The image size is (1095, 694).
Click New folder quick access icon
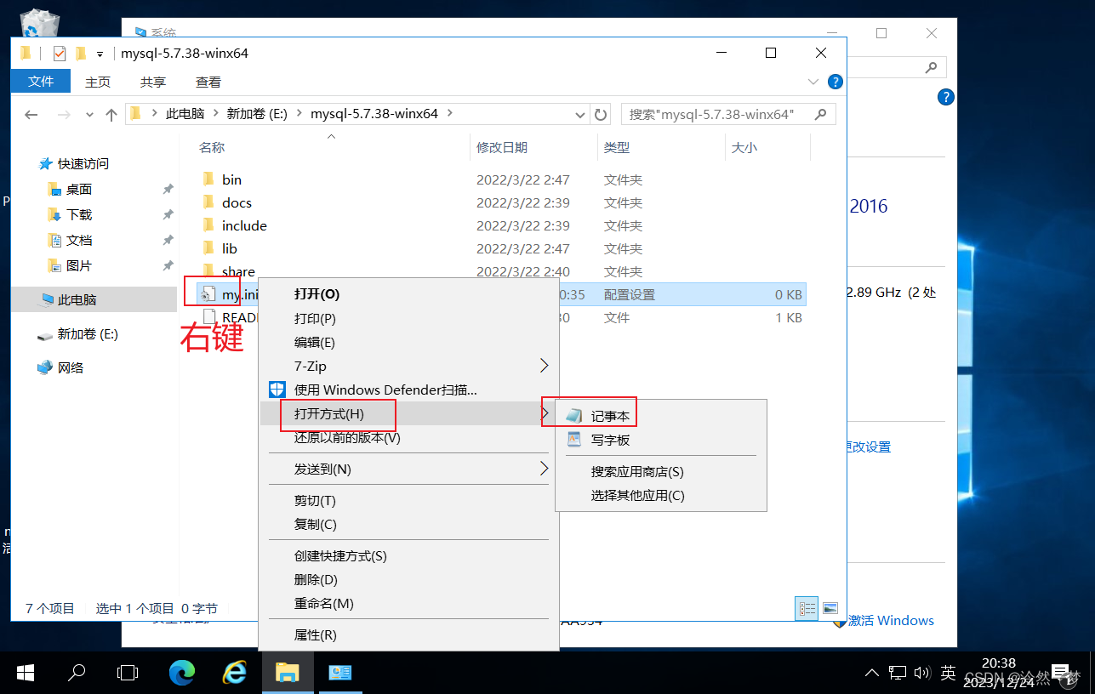click(81, 54)
